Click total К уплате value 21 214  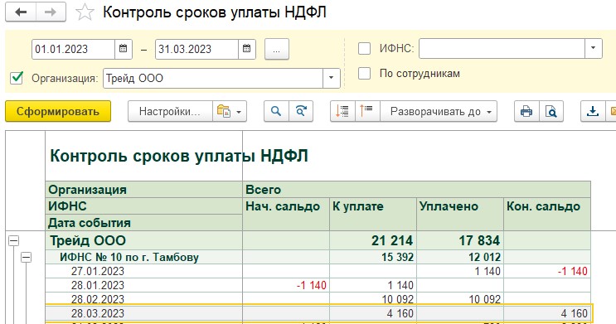[x=392, y=240]
